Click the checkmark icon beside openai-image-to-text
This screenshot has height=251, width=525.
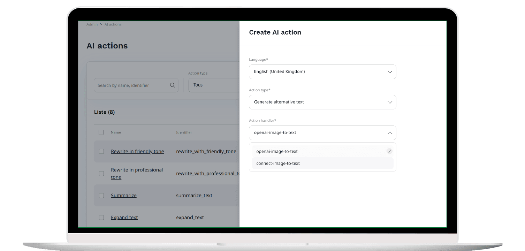(x=389, y=151)
